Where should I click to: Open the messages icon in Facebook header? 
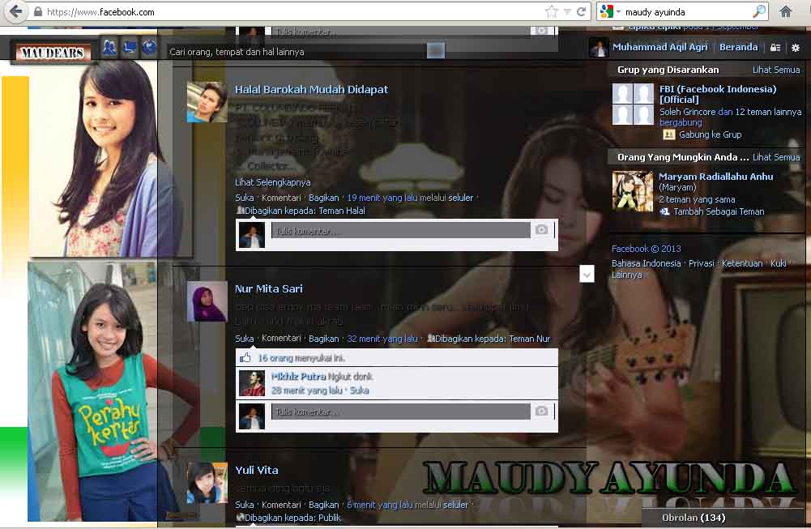tap(130, 48)
